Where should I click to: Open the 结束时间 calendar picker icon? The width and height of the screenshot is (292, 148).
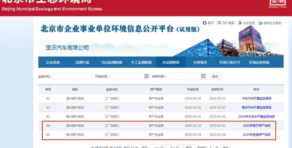(203, 76)
